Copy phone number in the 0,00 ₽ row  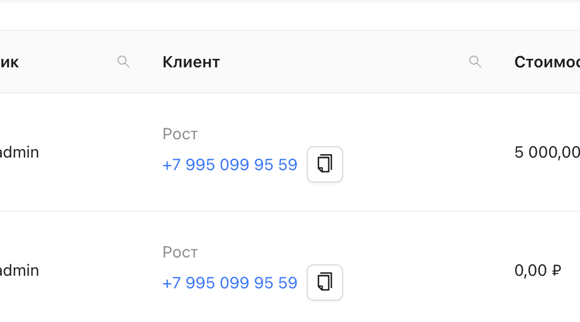coord(325,283)
